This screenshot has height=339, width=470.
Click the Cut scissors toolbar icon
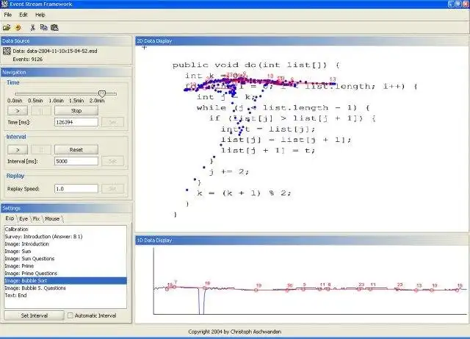32,28
